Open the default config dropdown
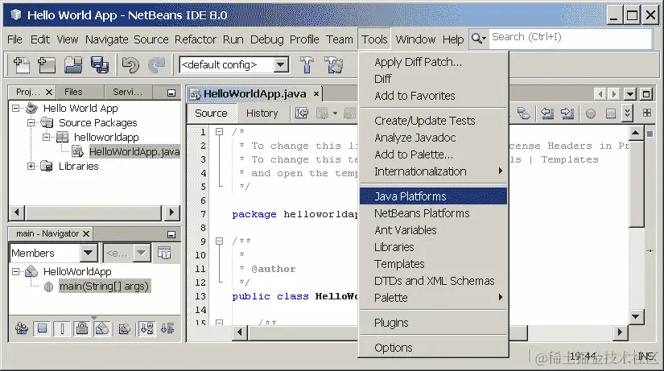The height and width of the screenshot is (371, 664). pyautogui.click(x=280, y=65)
